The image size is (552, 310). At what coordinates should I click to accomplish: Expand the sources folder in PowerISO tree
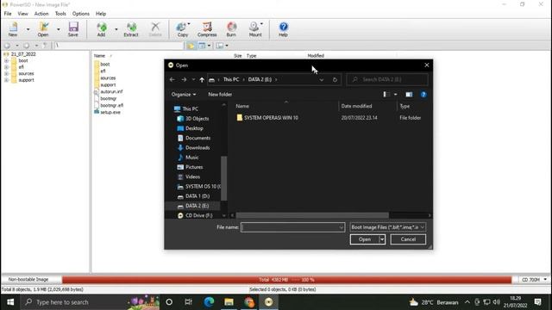[6, 74]
